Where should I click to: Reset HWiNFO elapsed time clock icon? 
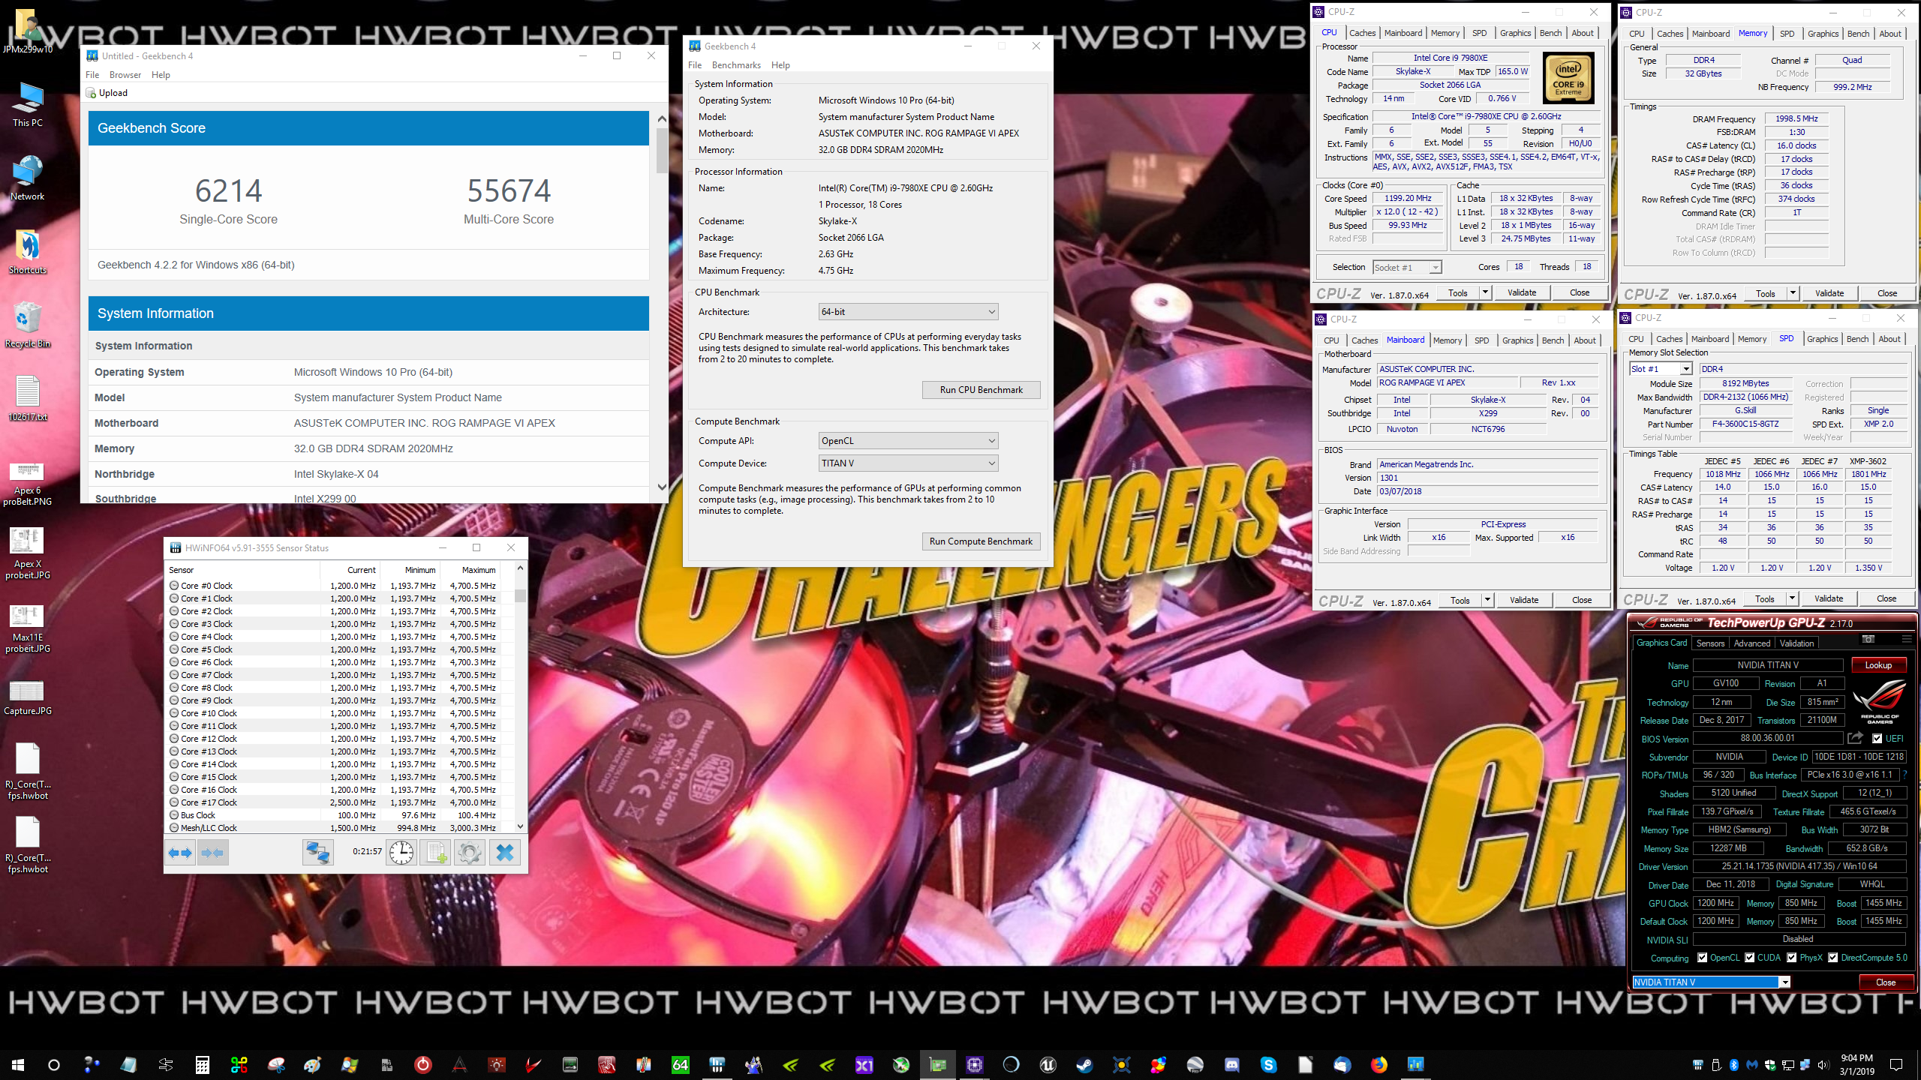[402, 853]
